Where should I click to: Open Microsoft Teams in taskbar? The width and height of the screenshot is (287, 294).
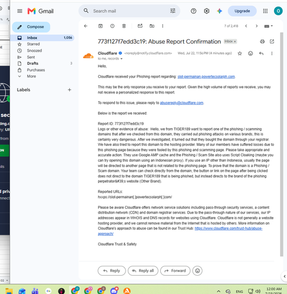tap(35, 291)
